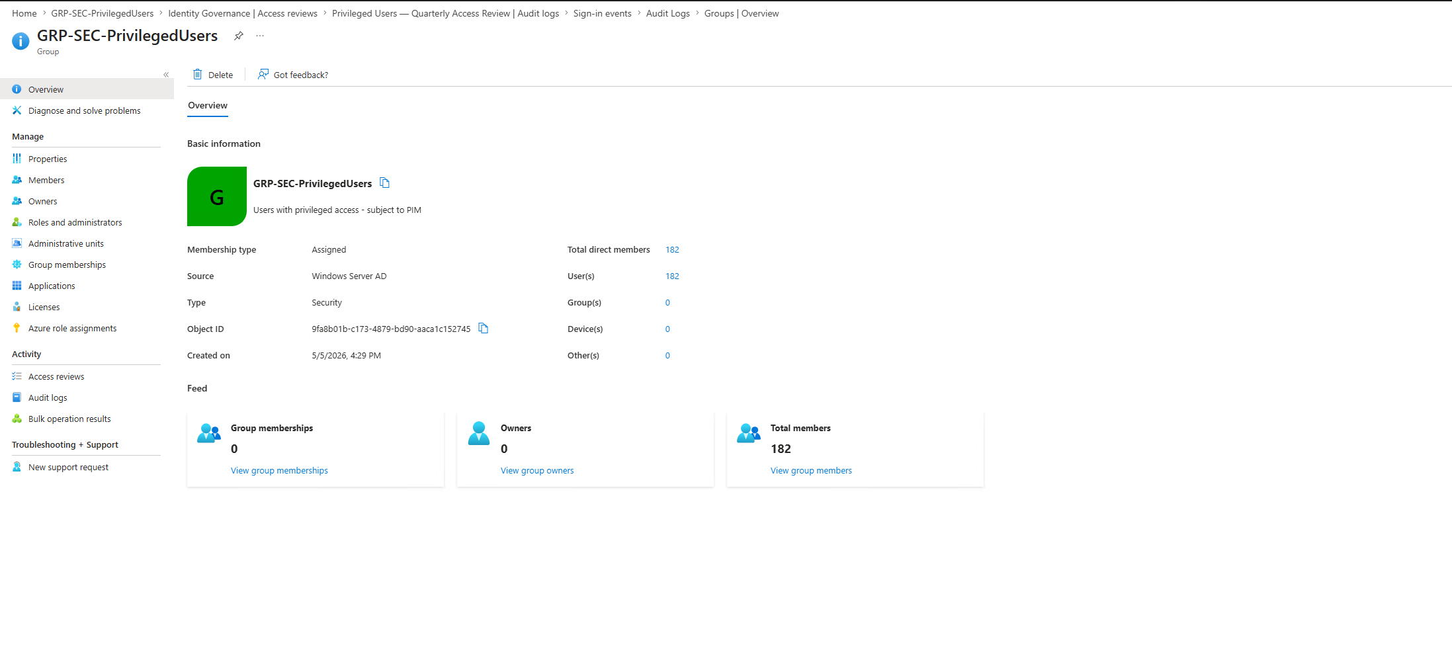Viewport: 1452px width, 658px height.
Task: Click the Owners feed card icon
Action: pos(479,433)
